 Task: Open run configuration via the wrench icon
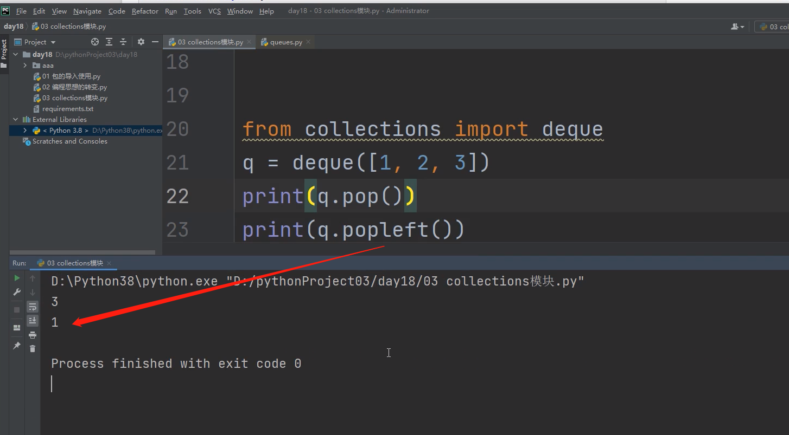click(x=17, y=292)
